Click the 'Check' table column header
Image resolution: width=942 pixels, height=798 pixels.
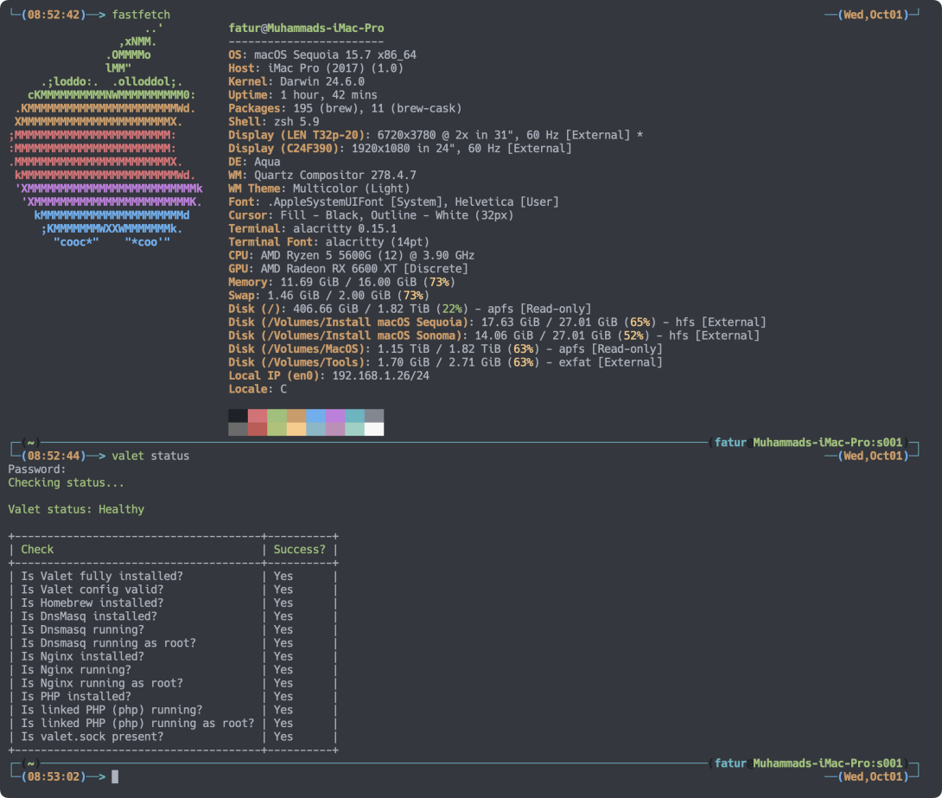(37, 549)
